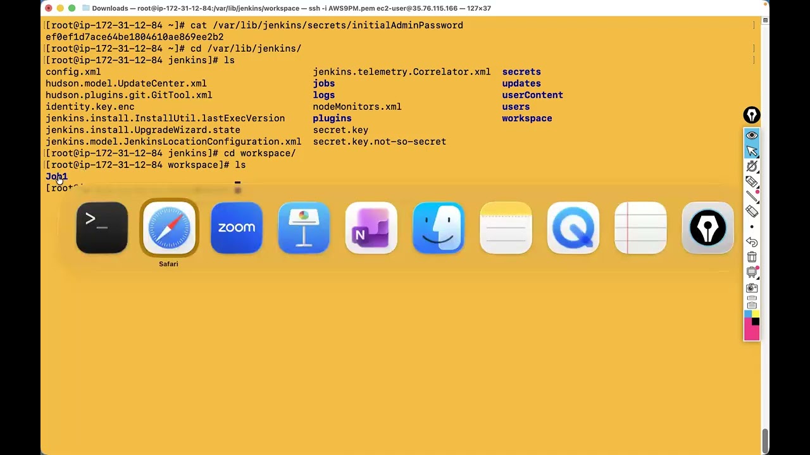Click 'hudson.plugins.git.GitTool.xml' in listing
Screen dimensions: 810x455
click(x=129, y=95)
